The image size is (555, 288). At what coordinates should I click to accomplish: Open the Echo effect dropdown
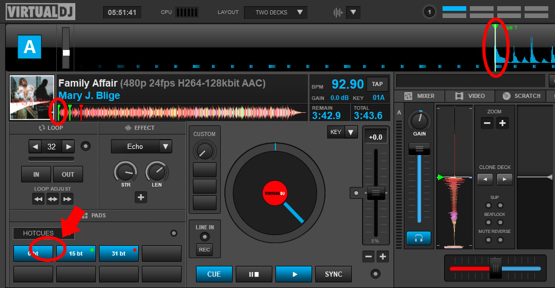[141, 146]
